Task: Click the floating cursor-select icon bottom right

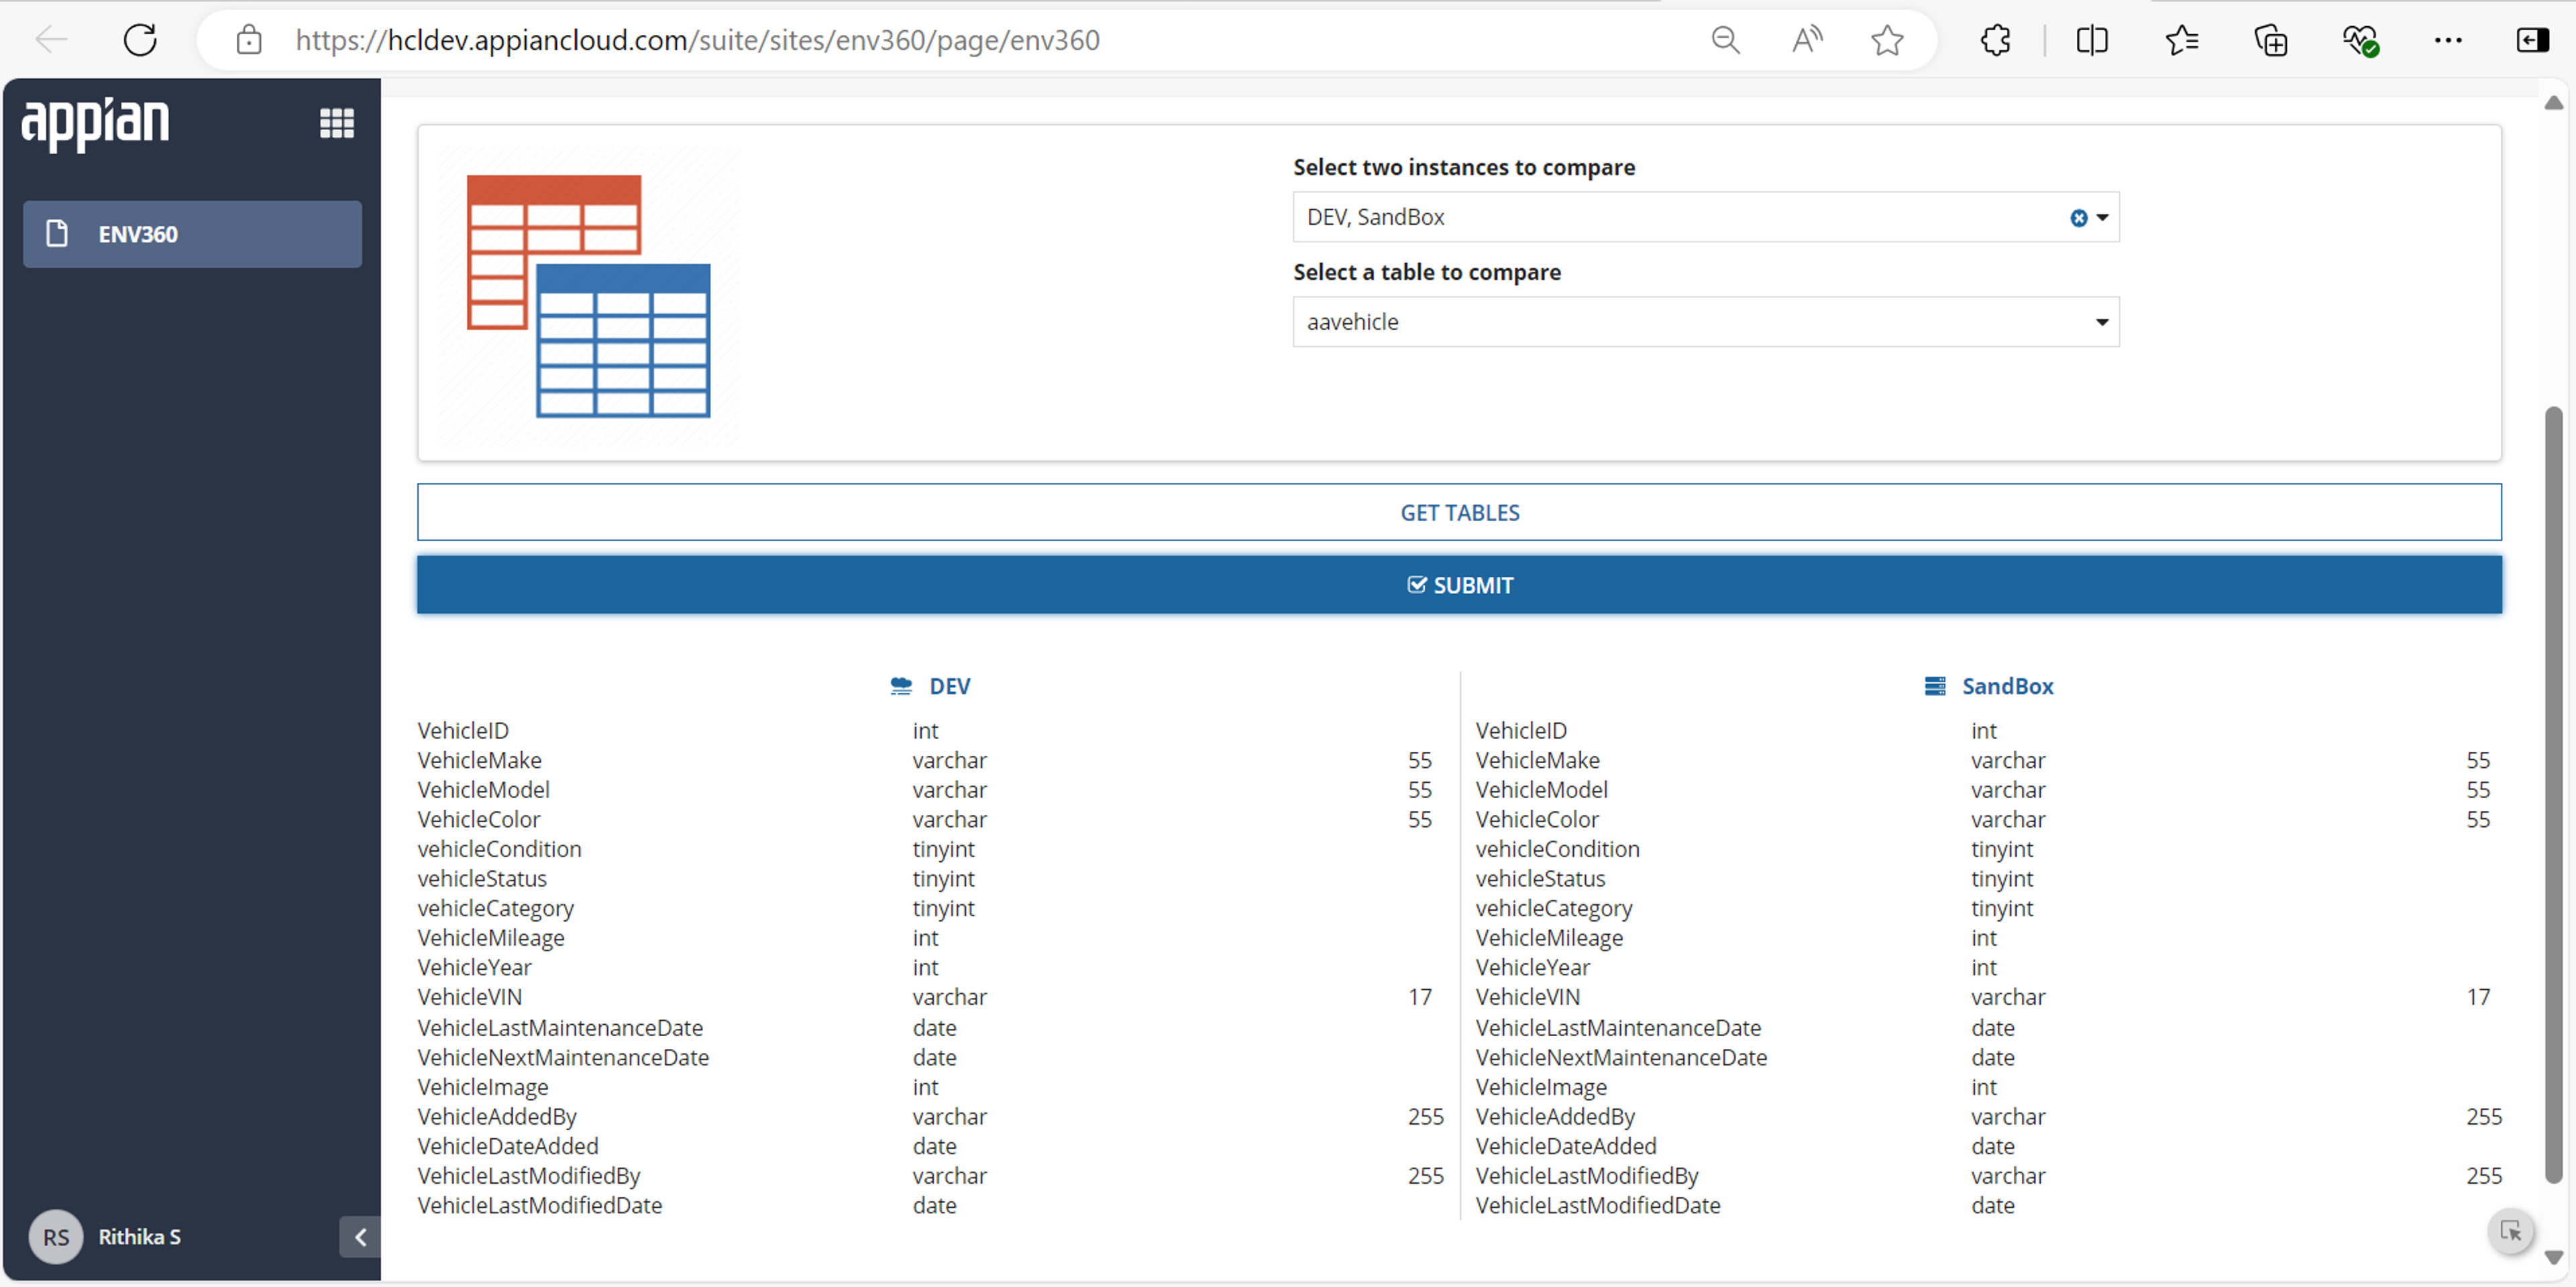Action: [2510, 1231]
